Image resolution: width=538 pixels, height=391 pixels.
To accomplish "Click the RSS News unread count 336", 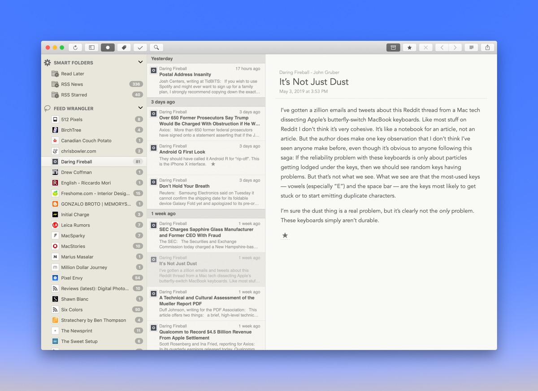I will pos(136,84).
